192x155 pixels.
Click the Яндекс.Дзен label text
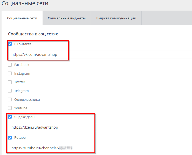point(24,117)
